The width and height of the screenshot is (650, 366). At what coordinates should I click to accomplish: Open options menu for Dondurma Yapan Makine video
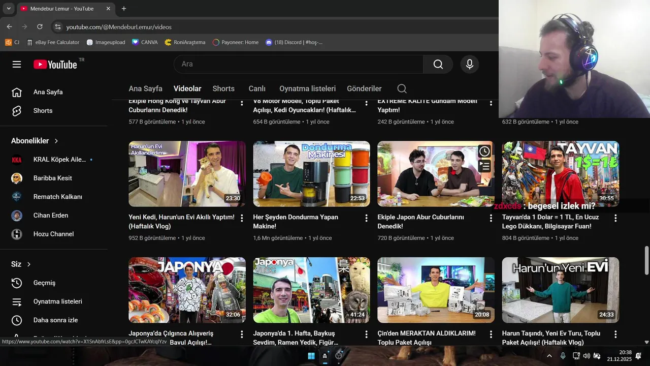(366, 218)
